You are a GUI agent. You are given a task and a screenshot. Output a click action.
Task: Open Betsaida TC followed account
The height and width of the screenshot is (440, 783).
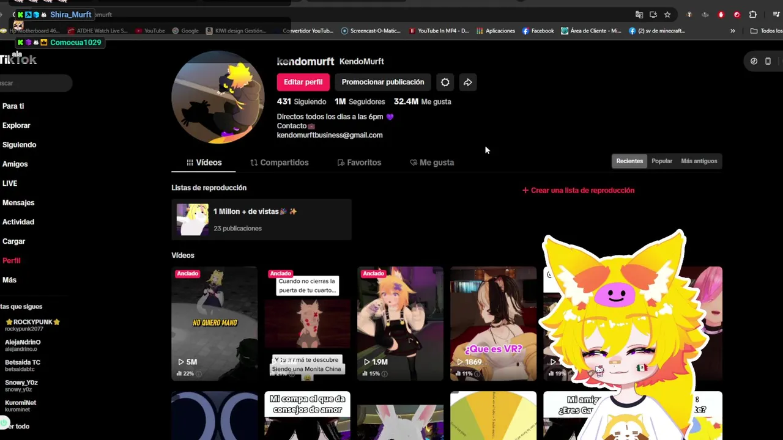pyautogui.click(x=23, y=365)
